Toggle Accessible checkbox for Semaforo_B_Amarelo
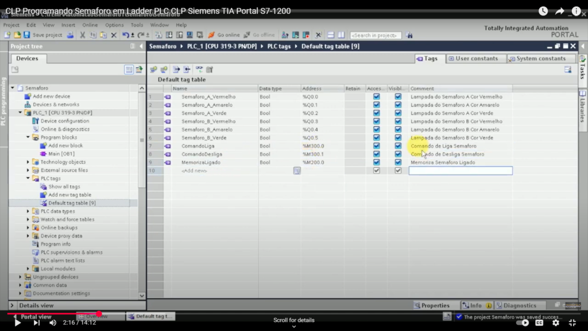Screen dimensions: 588x331 pos(376,129)
